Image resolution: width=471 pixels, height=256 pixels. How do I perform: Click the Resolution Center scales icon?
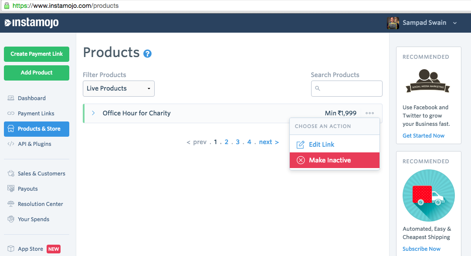(11, 204)
